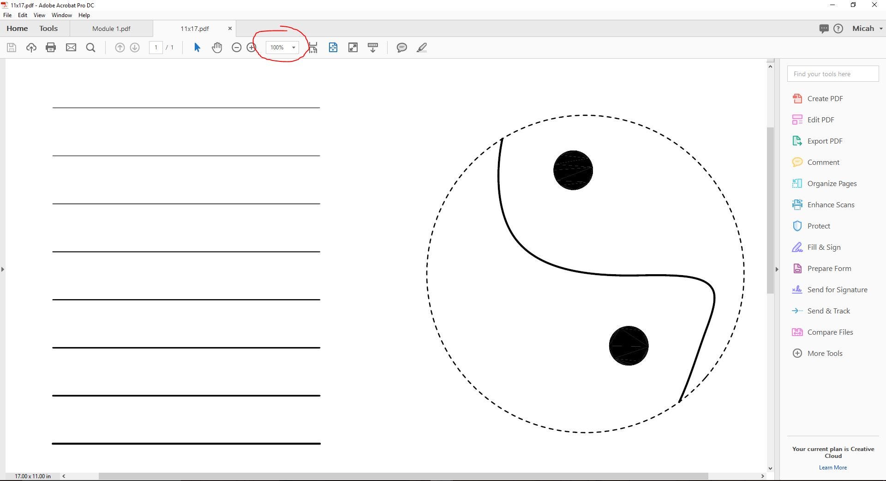Zoom in with the plus icon
Image resolution: width=886 pixels, height=481 pixels.
[251, 48]
